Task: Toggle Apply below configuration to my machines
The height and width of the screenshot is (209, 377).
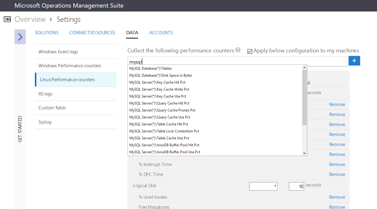Action: [x=250, y=51]
